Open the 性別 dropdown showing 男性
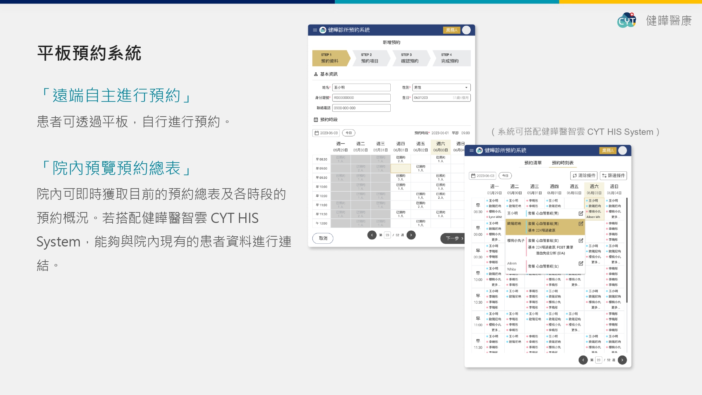Image resolution: width=702 pixels, height=395 pixels. tap(441, 87)
